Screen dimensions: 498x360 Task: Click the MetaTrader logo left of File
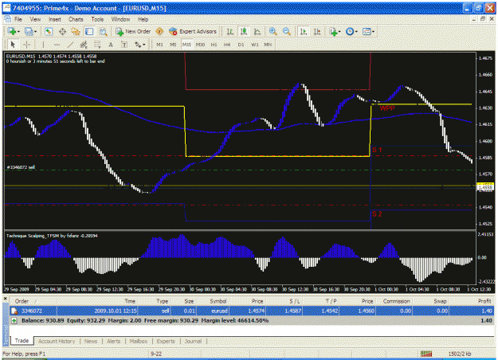point(8,19)
